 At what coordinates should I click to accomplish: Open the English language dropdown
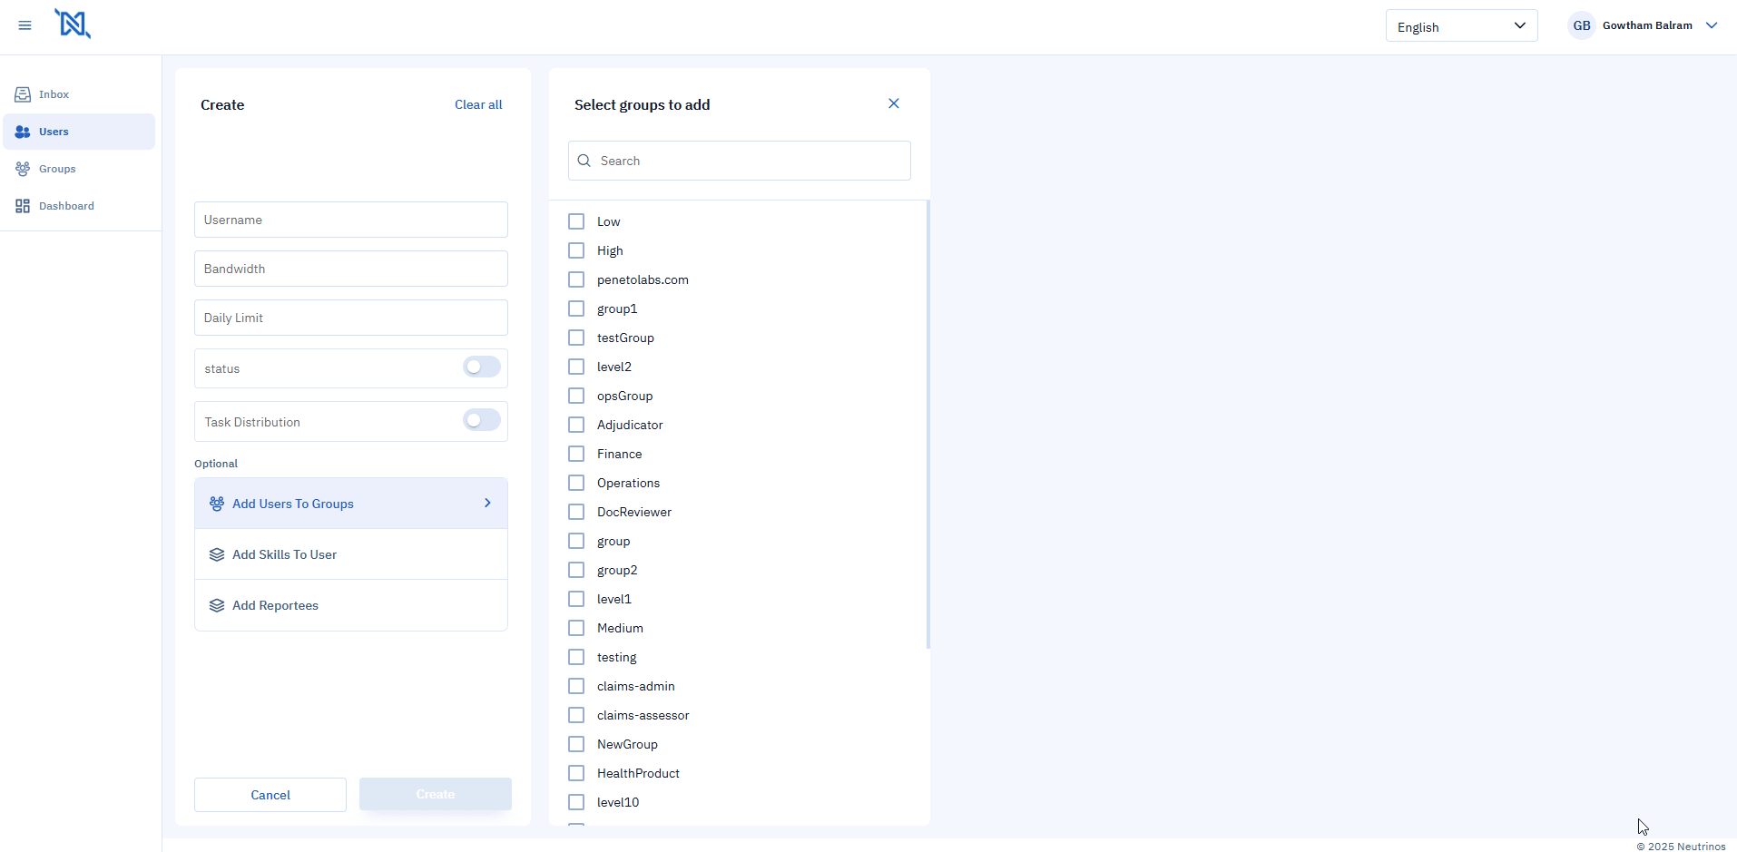click(x=1461, y=26)
